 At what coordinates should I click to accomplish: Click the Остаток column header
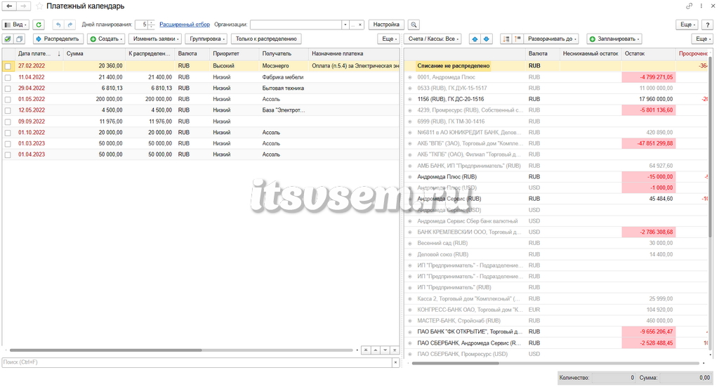coord(648,53)
